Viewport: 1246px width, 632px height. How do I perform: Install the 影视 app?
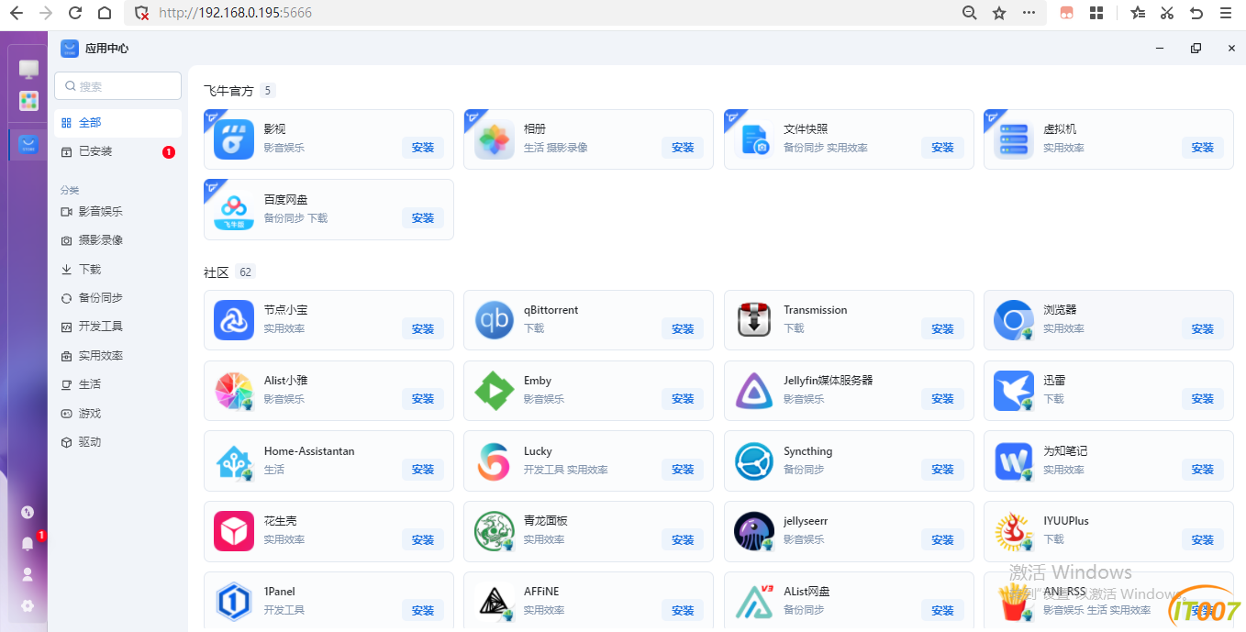click(423, 148)
